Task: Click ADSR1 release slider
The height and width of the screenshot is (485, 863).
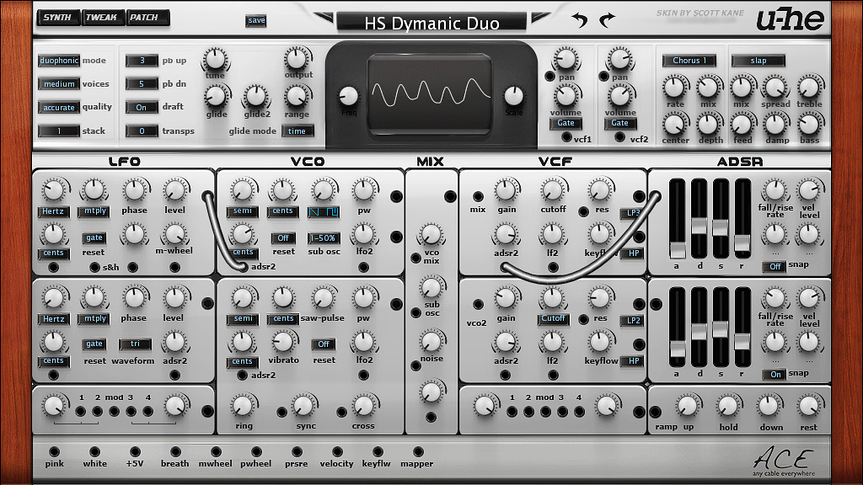Action: 742,243
